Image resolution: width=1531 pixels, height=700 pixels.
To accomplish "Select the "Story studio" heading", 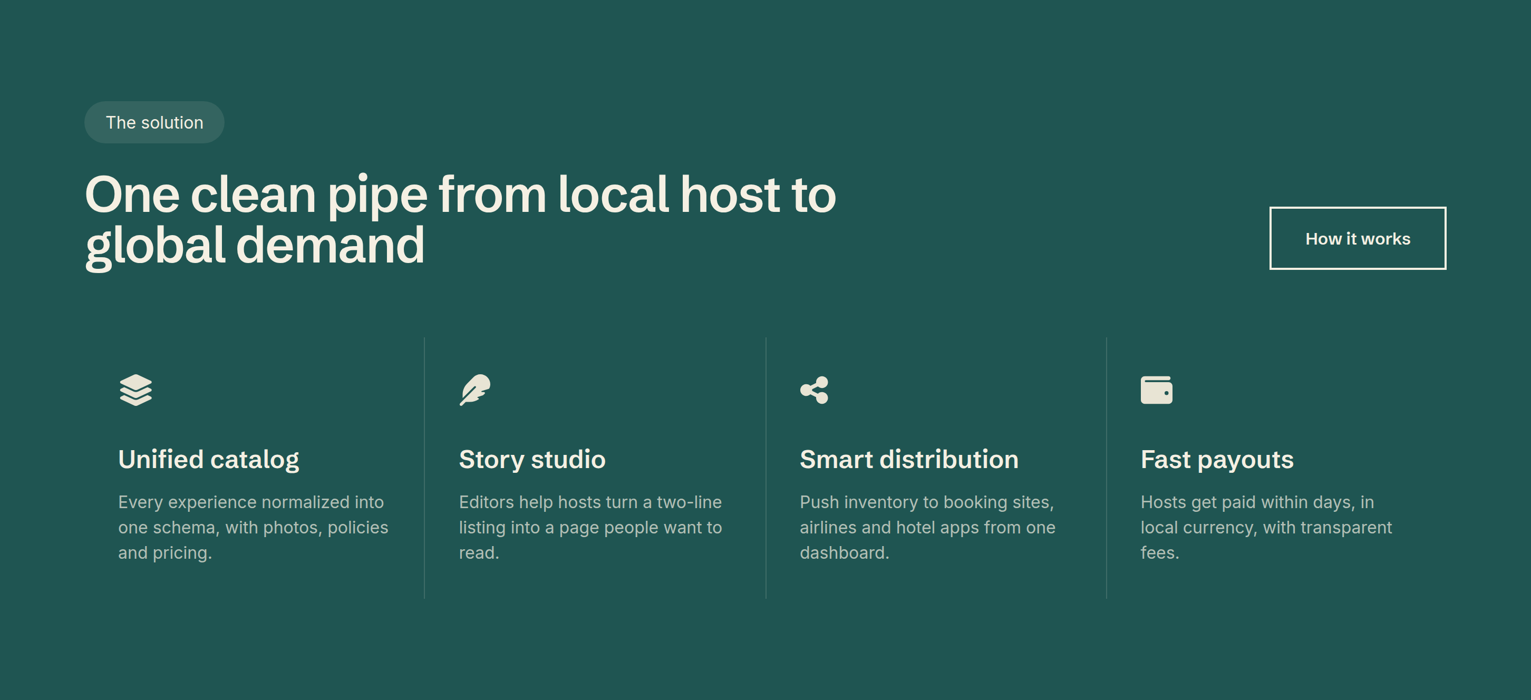I will coord(532,459).
